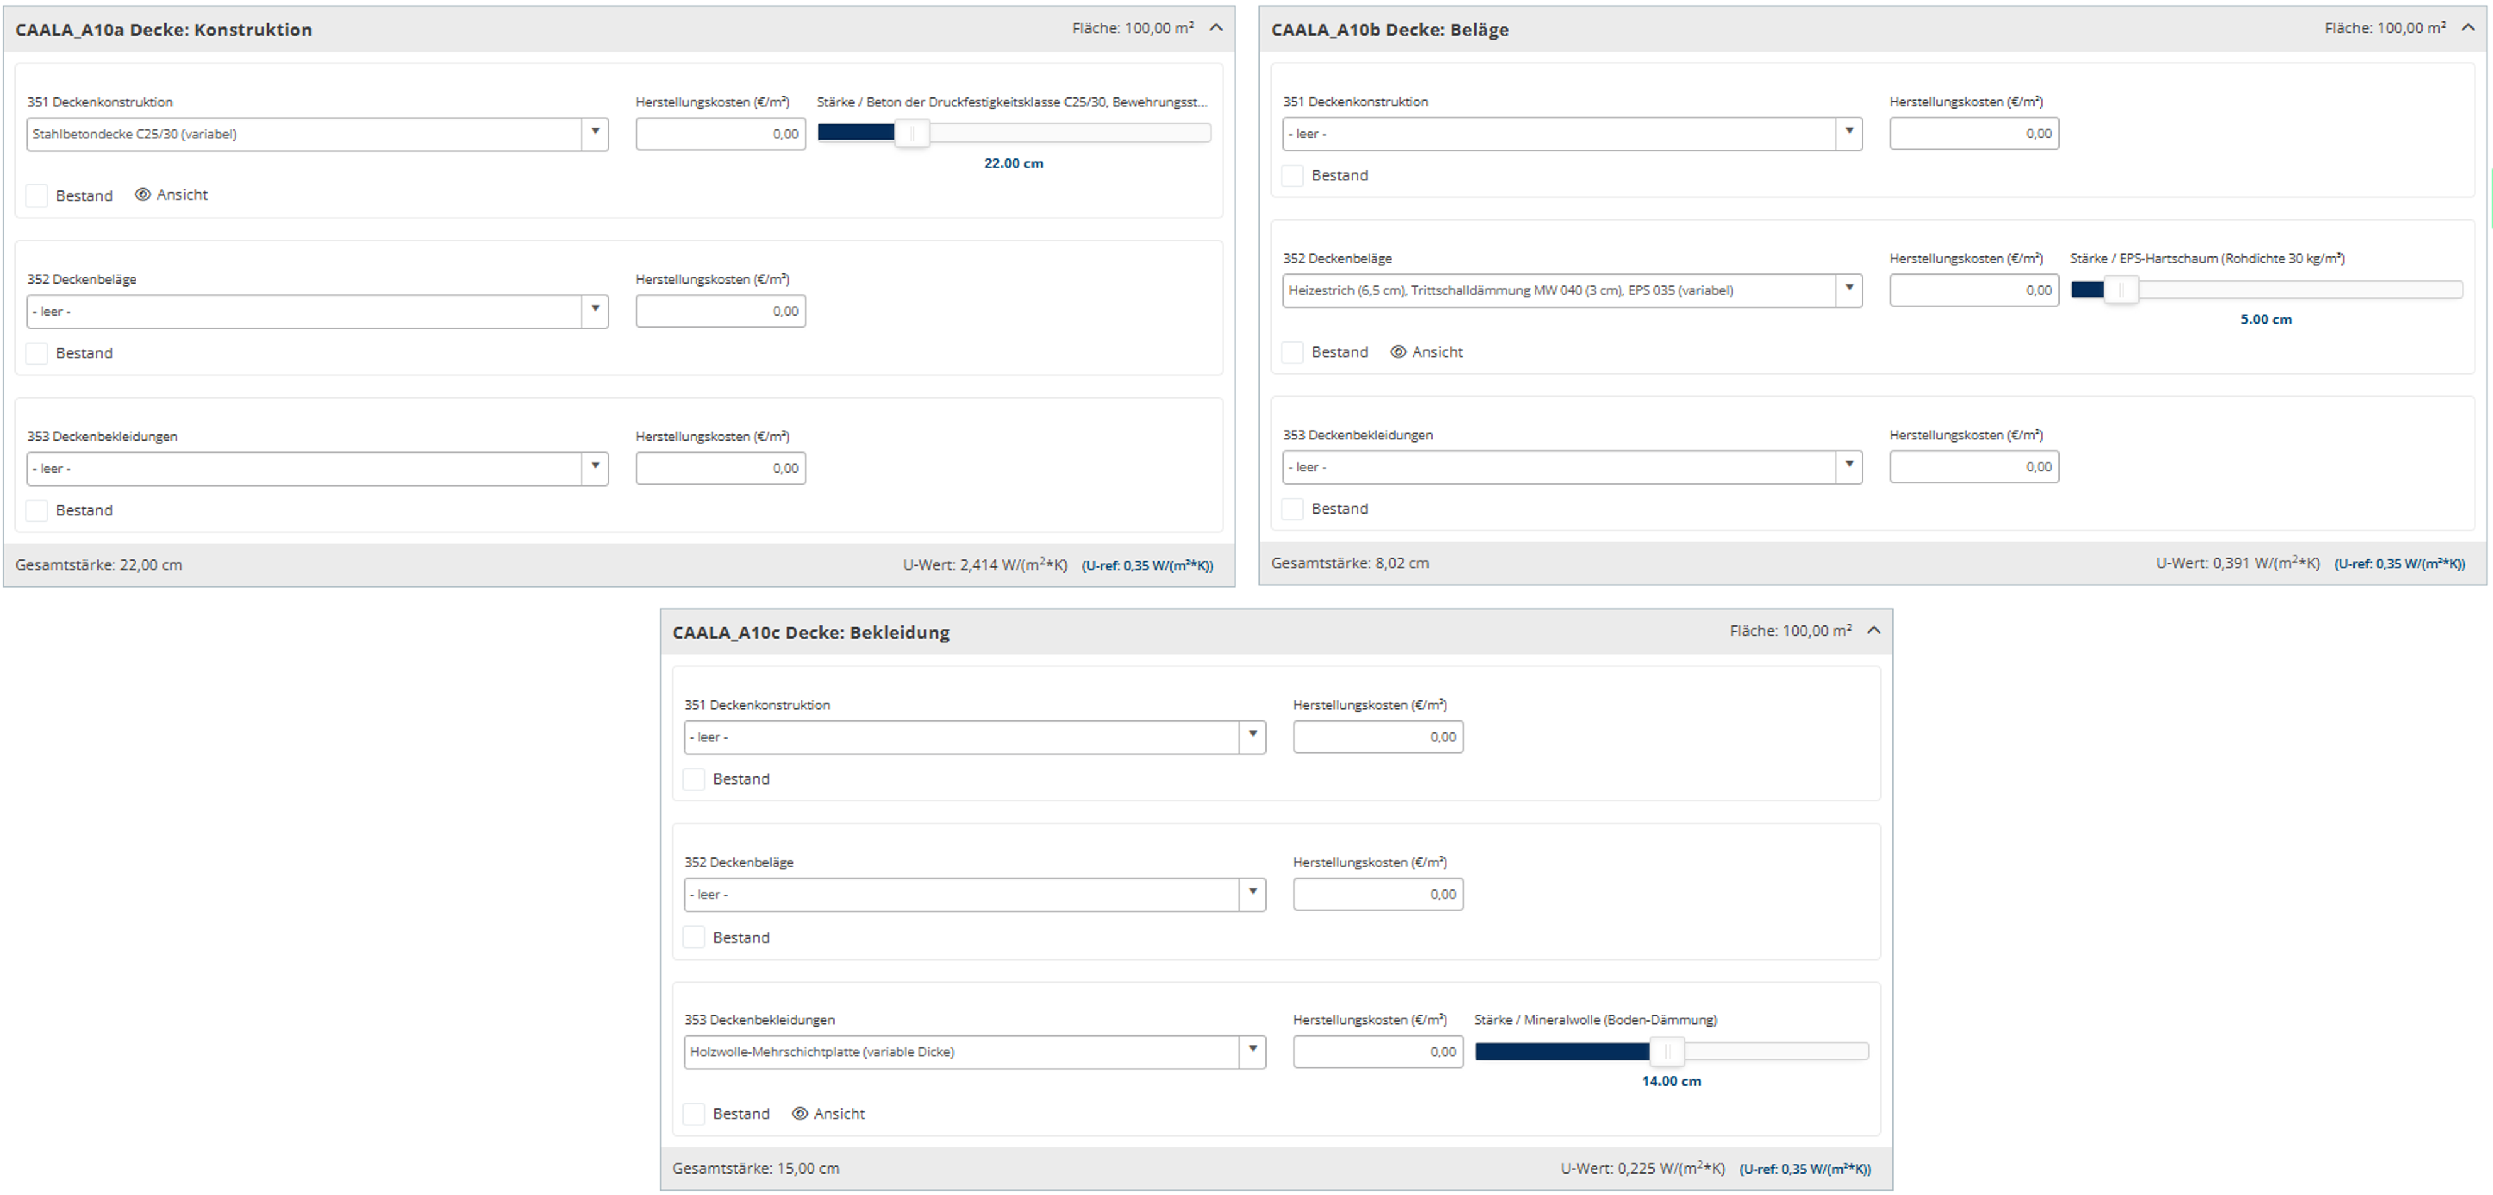Open the Stahlbetondecke C25/30 dropdown

pyautogui.click(x=595, y=133)
